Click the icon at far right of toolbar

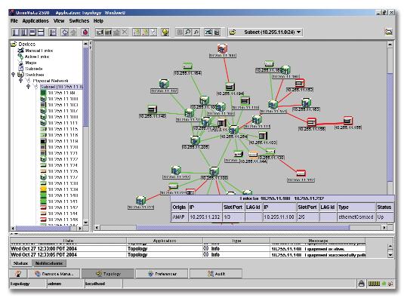click(388, 32)
